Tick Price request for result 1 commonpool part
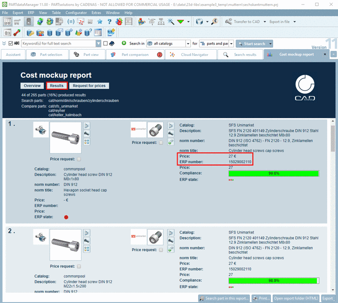Image resolution: width=338 pixels, height=303 pixels. coord(79,159)
